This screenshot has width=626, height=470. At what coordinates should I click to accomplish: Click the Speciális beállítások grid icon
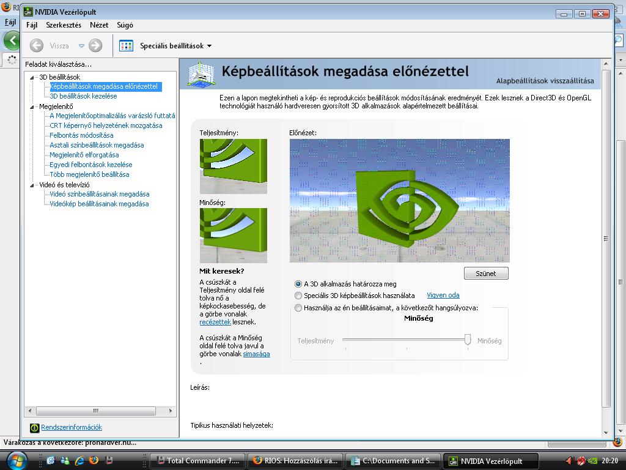[126, 45]
